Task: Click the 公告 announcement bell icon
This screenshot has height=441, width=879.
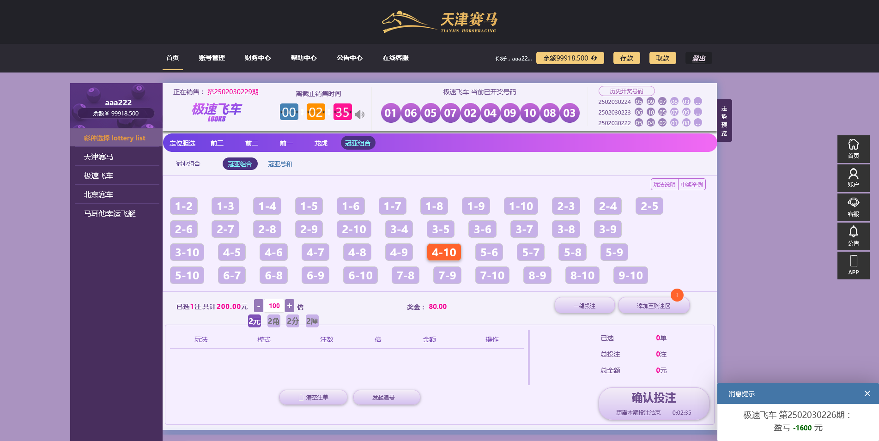Action: click(x=853, y=236)
